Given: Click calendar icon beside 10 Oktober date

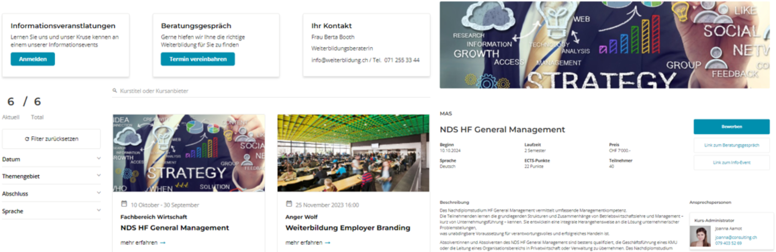Looking at the screenshot, I should pyautogui.click(x=124, y=204).
